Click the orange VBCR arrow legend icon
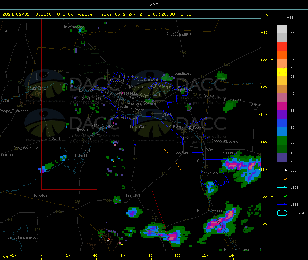The image size is (308, 260). click(x=282, y=179)
